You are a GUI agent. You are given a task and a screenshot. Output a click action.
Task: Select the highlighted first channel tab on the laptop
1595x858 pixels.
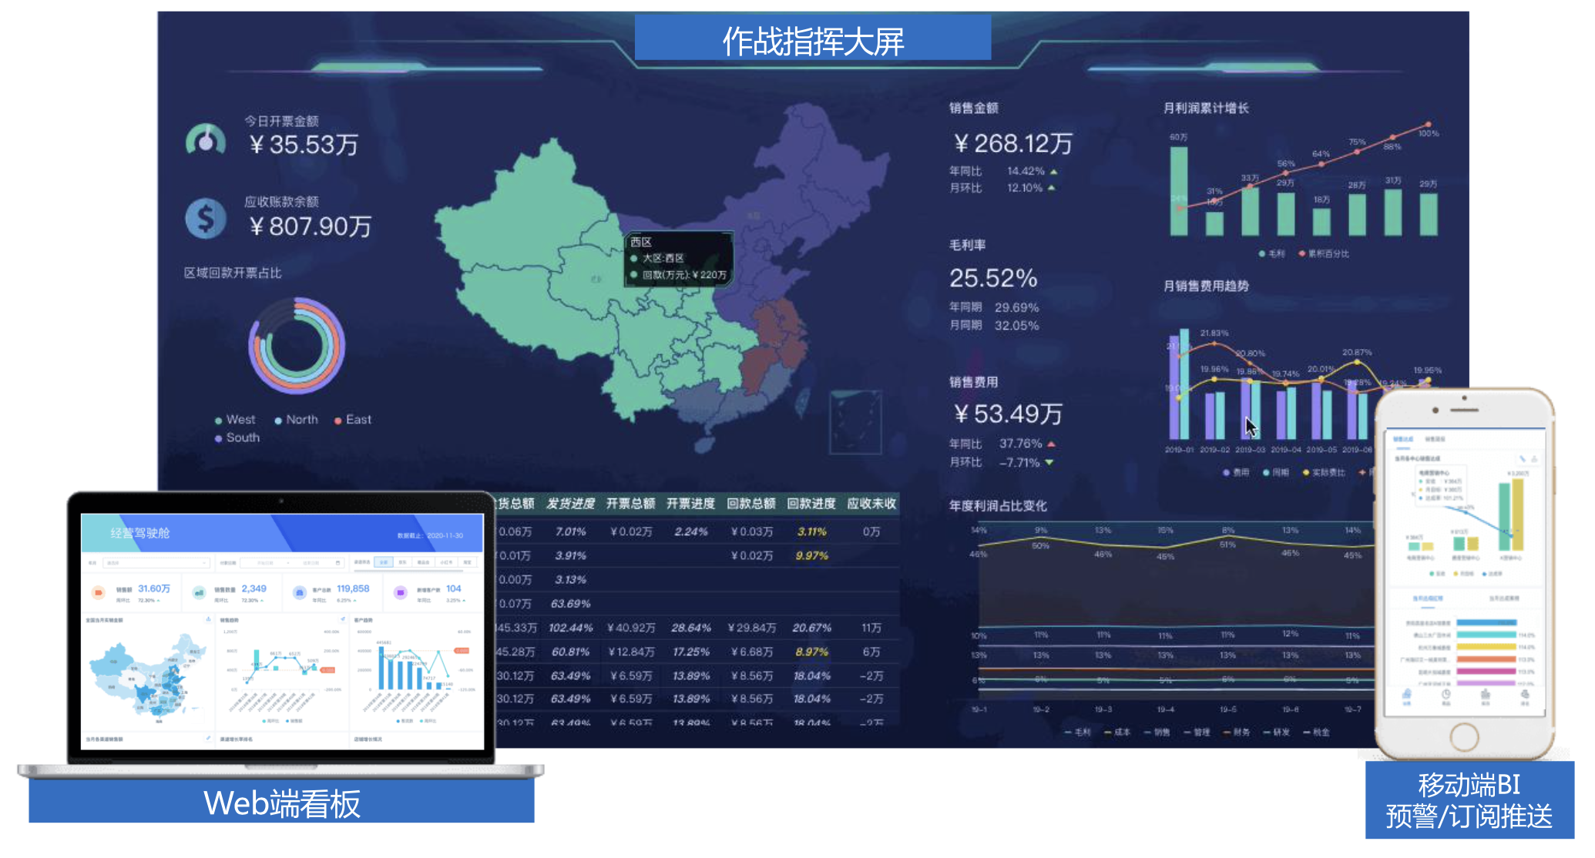coord(383,562)
